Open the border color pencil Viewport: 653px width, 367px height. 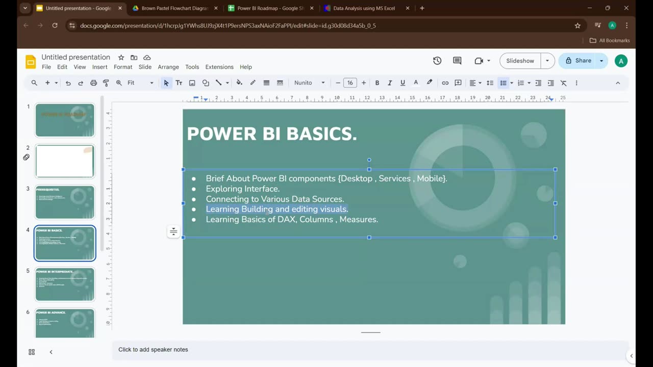[253, 83]
